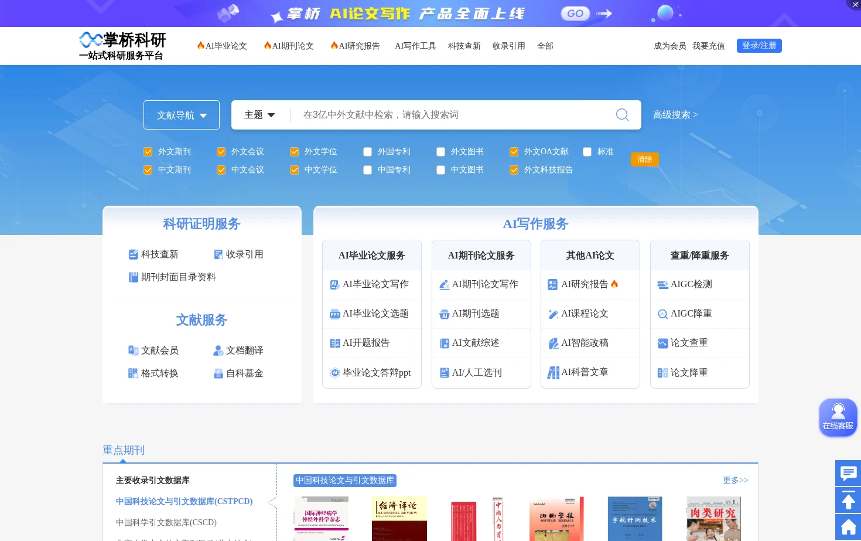Click the back-to-top arrow icon
The width and height of the screenshot is (861, 541).
pos(848,500)
